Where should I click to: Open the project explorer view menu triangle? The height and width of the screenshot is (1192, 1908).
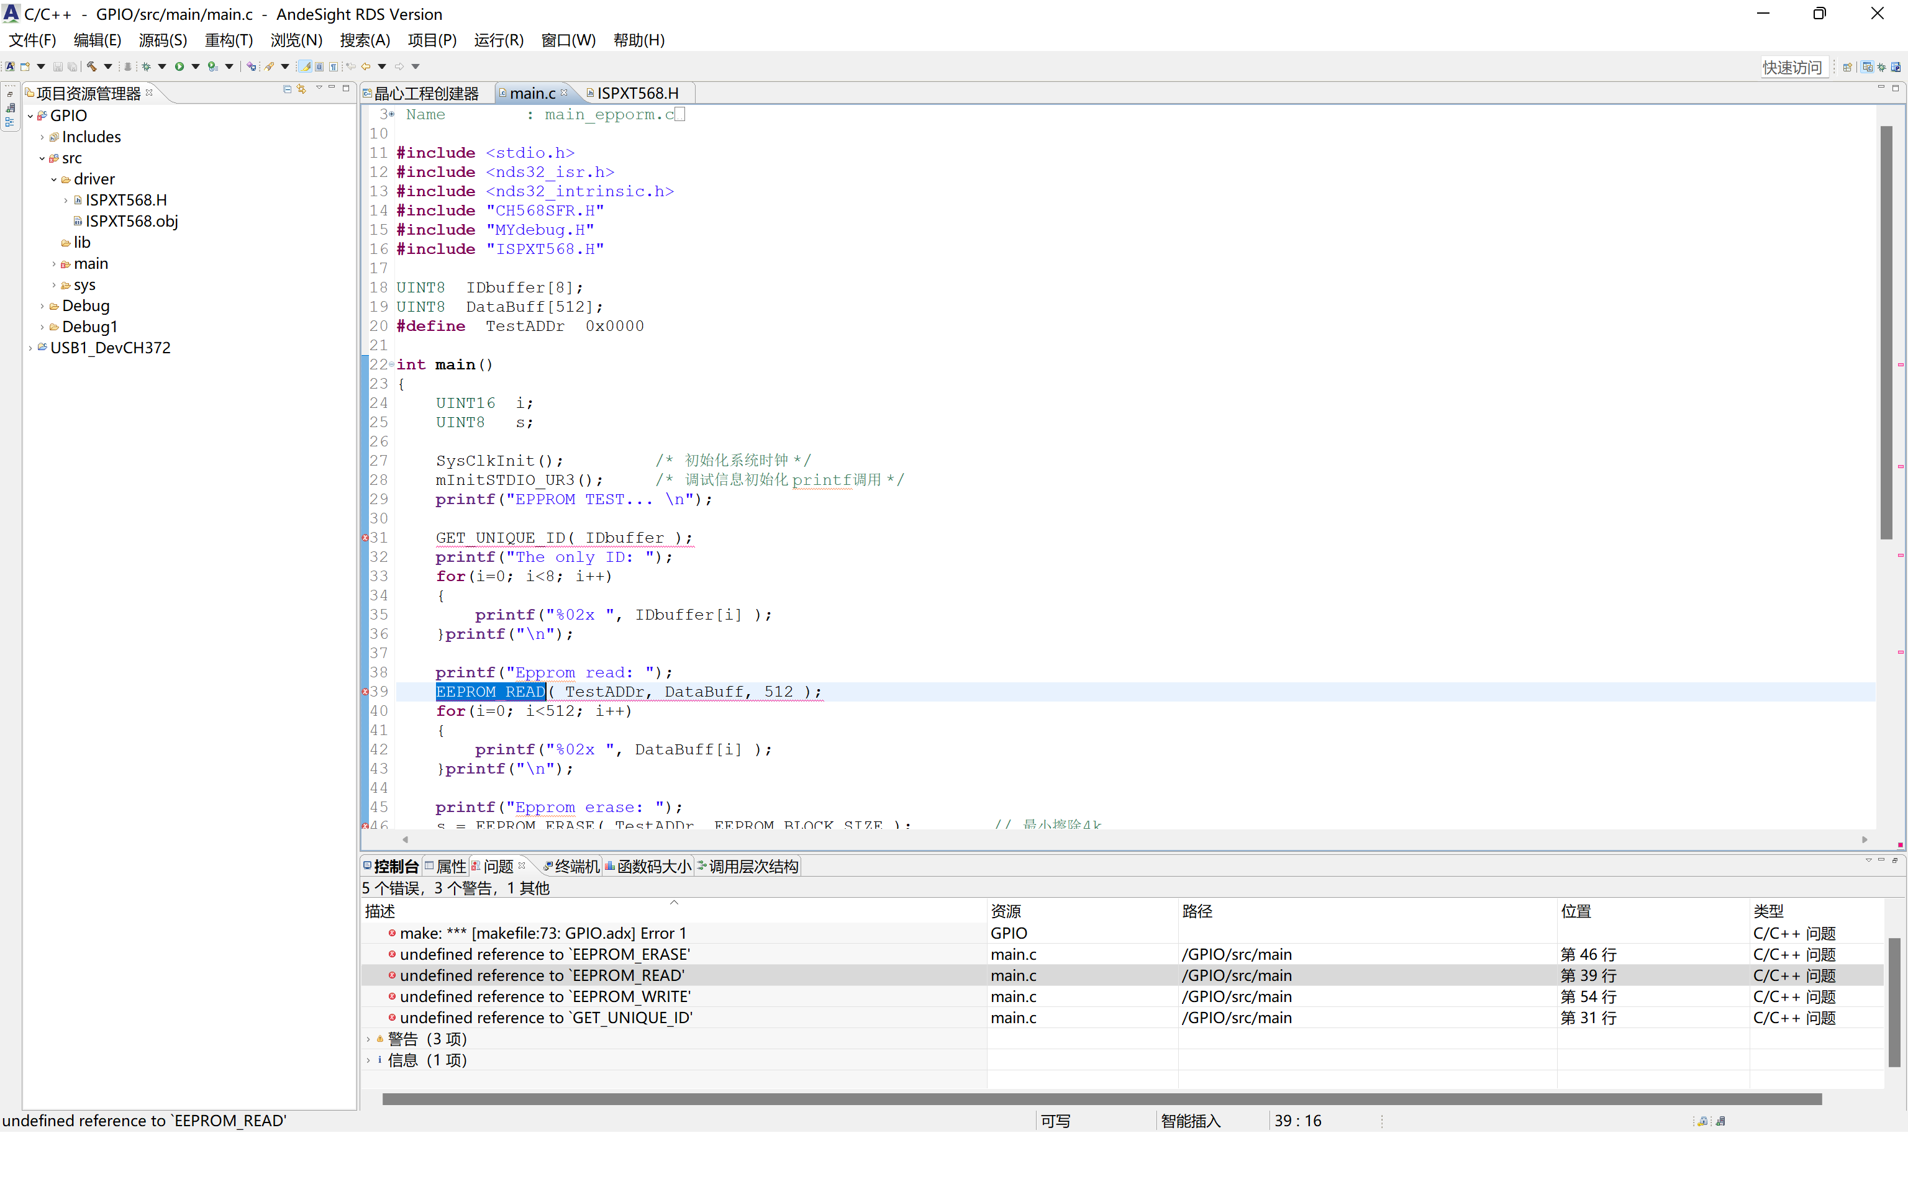319,88
